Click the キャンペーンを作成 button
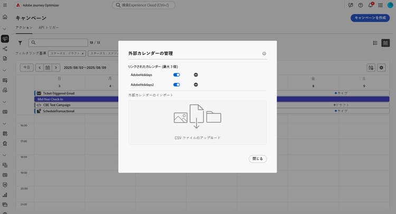396x214 pixels. point(370,18)
